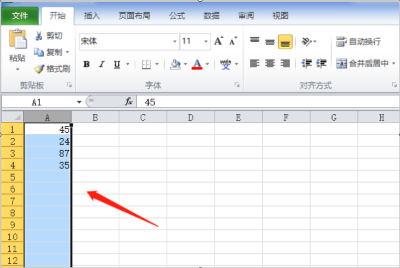
Task: Click the formula bar showing 45
Action: click(x=268, y=102)
